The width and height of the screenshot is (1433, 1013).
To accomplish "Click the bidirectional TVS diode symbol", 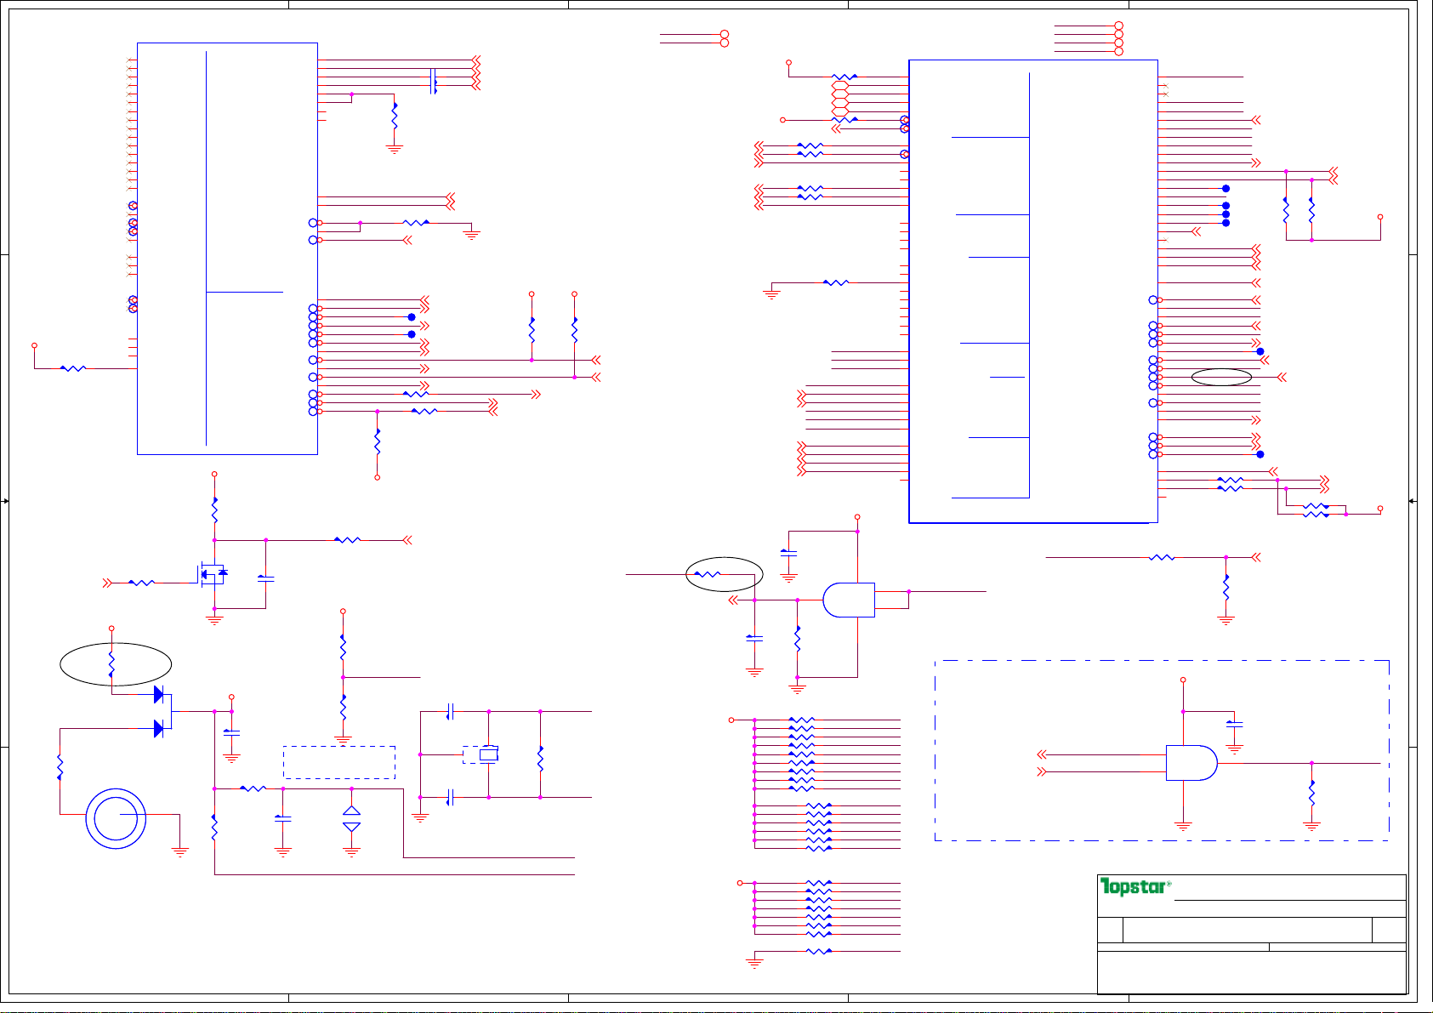I will click(x=351, y=818).
